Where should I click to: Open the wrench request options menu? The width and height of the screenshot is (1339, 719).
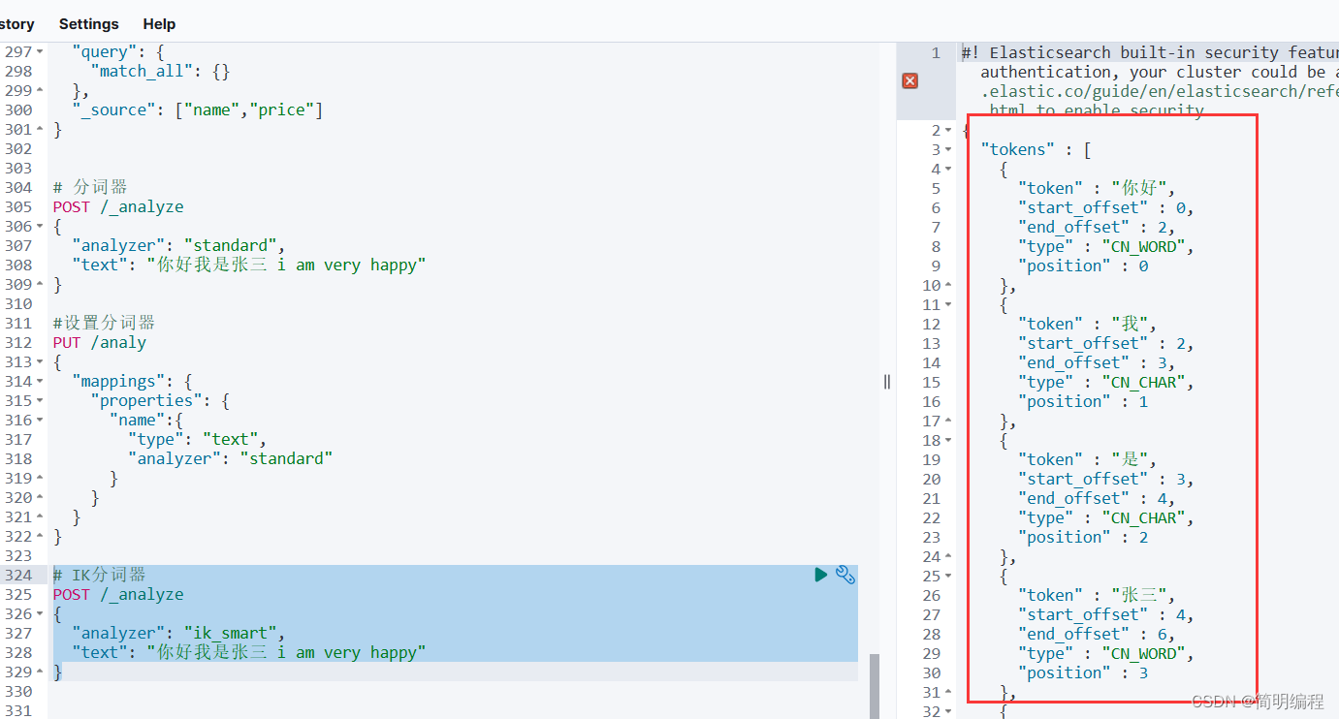click(x=845, y=575)
